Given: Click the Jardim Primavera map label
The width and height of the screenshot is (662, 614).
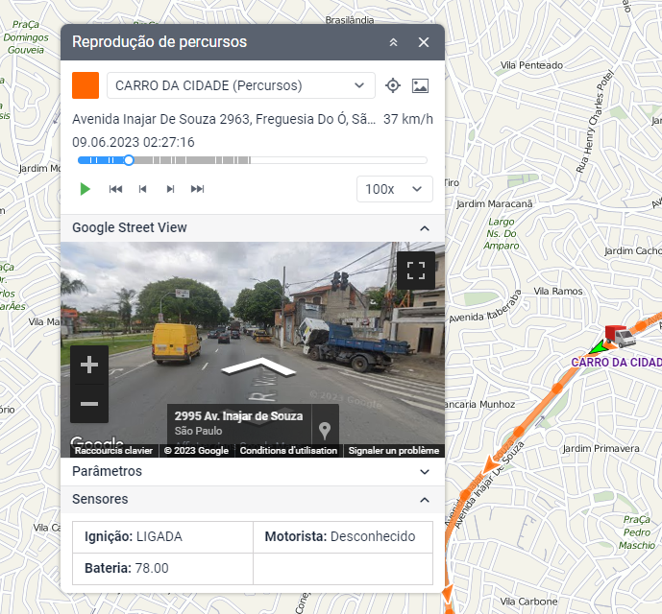Looking at the screenshot, I should coord(601,448).
